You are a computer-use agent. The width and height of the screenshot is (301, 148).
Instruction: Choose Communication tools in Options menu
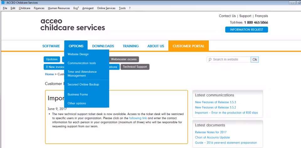82,63
